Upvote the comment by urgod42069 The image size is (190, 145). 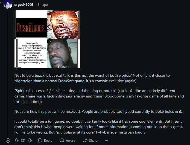click(x=17, y=140)
